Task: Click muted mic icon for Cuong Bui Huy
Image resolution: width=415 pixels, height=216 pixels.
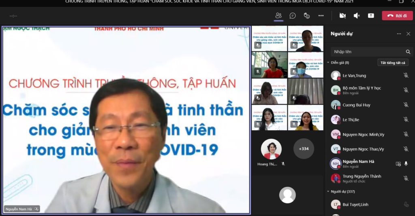Action: 406,105
